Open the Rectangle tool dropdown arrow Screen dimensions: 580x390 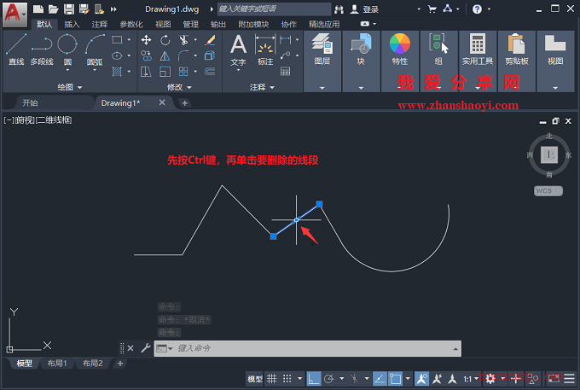(129, 39)
